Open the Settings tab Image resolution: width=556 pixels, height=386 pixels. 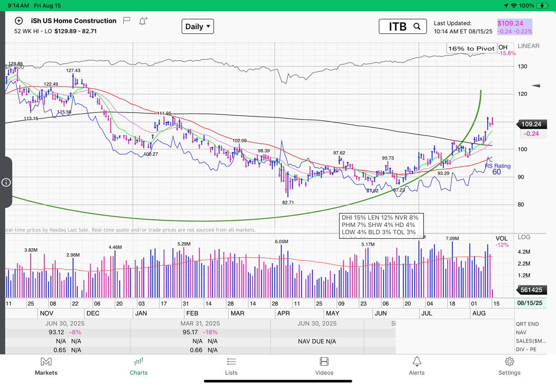(x=509, y=366)
